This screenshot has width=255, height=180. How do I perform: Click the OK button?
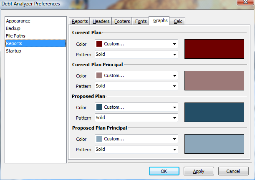tap(164, 171)
